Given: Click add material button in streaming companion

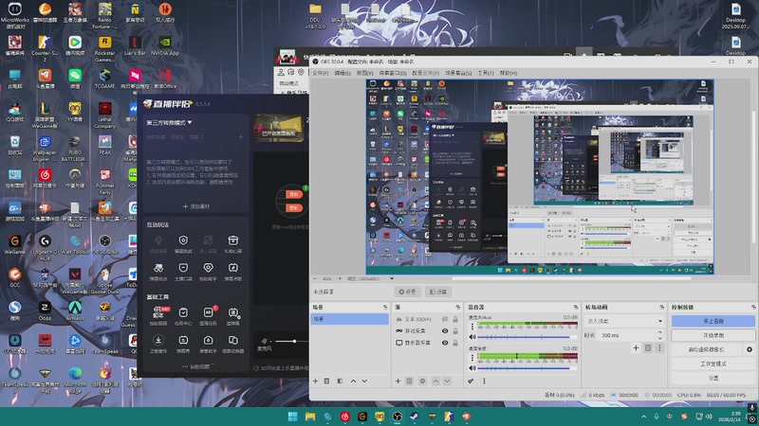Looking at the screenshot, I should [196, 206].
